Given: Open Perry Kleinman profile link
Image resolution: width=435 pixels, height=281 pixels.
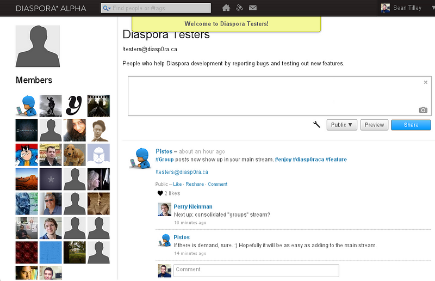Looking at the screenshot, I should pyautogui.click(x=193, y=206).
